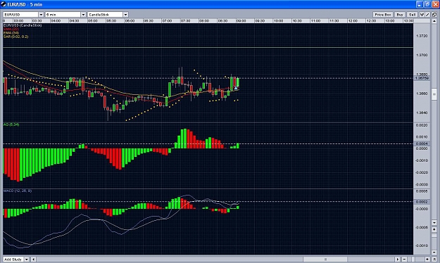
Task: Click the price scale up arrow
Action: point(434,21)
